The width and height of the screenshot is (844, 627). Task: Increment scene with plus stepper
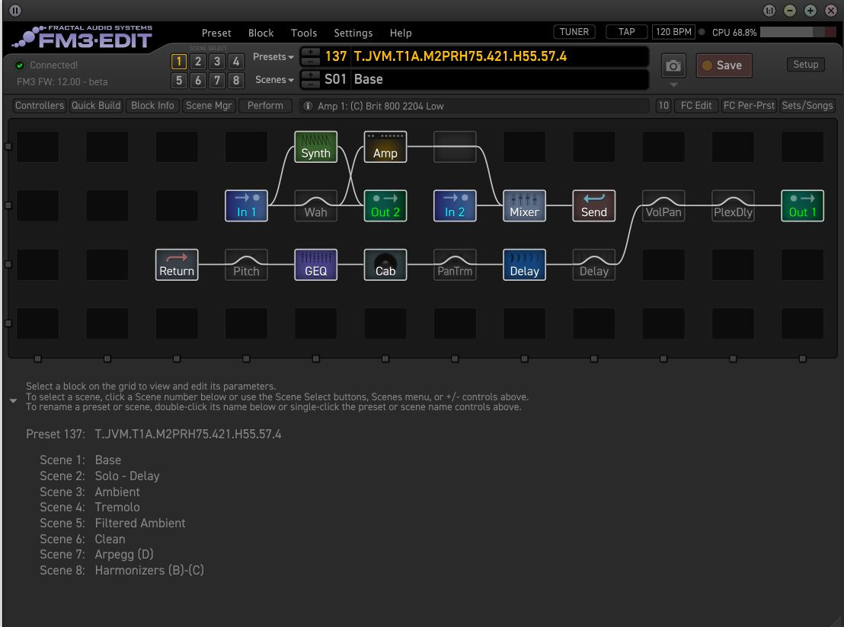pyautogui.click(x=310, y=75)
